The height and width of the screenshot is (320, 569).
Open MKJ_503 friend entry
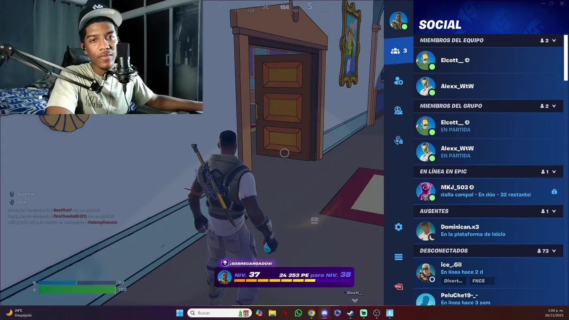(x=489, y=191)
